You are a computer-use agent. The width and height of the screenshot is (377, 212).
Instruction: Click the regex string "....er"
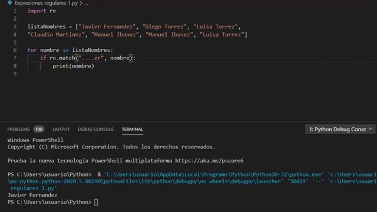click(91, 58)
